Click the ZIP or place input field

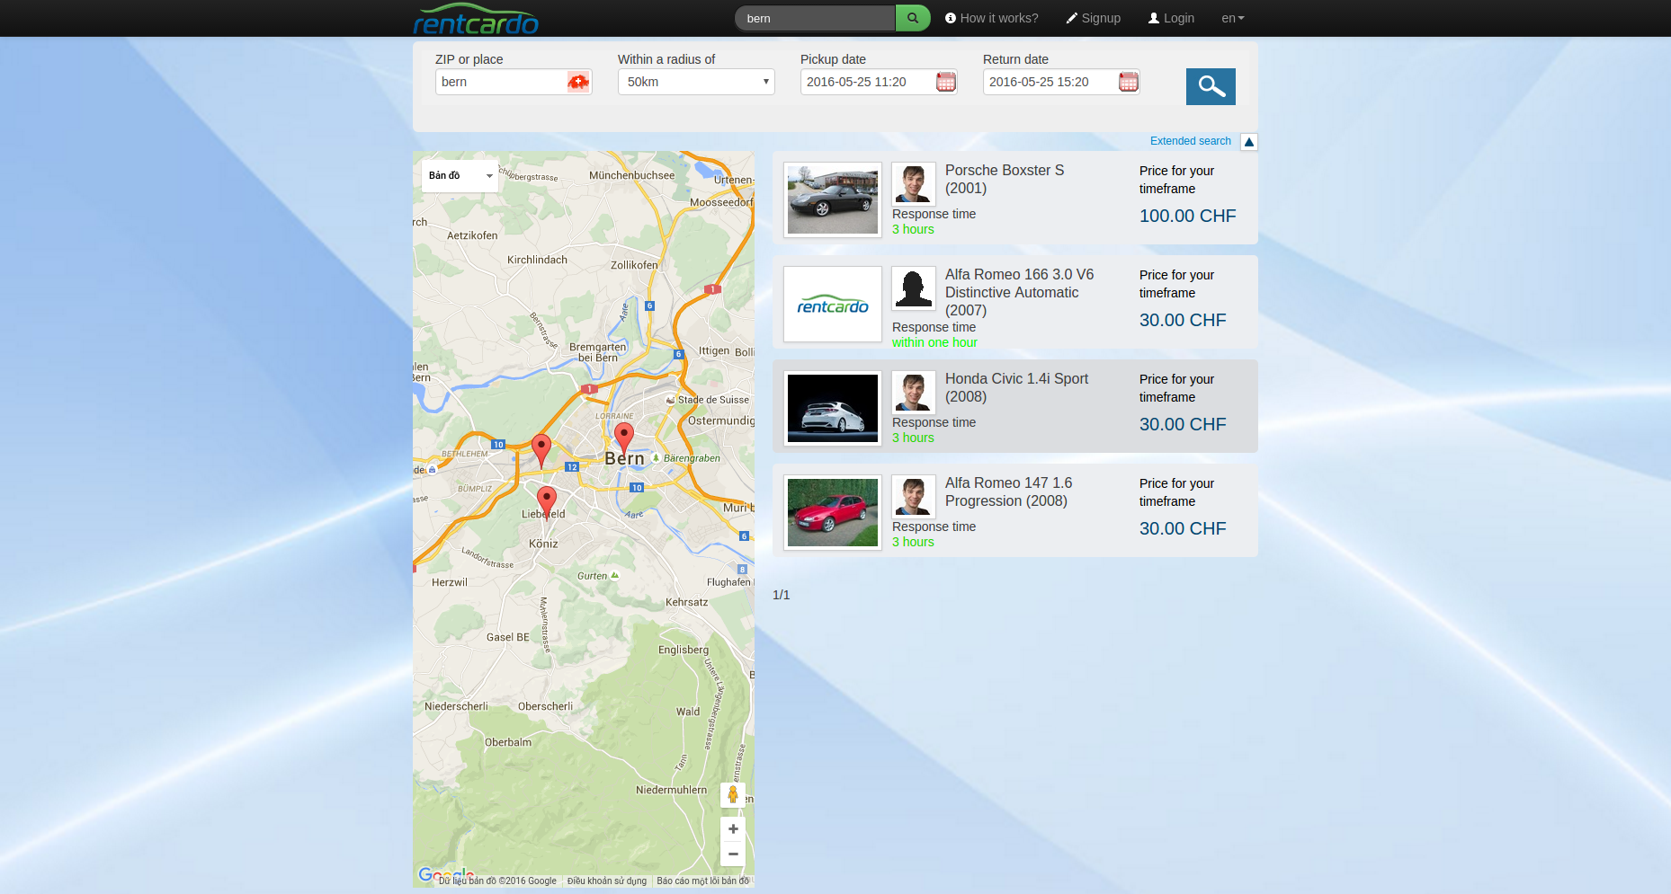point(501,82)
